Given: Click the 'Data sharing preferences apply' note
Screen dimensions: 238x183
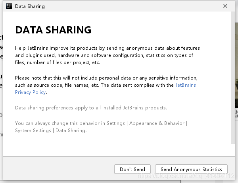Looking at the screenshot, I should (x=91, y=108).
